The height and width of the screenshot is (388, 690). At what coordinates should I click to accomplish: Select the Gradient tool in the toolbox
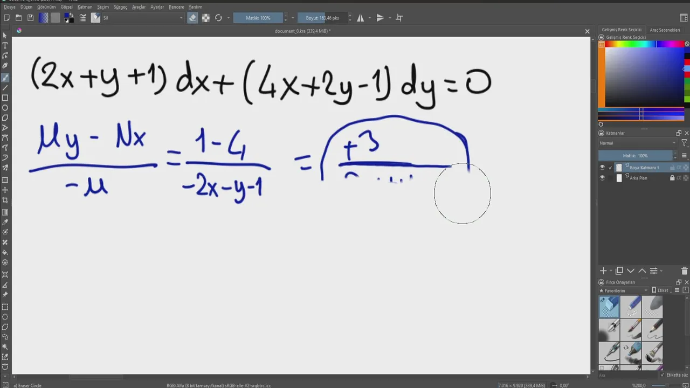(x=5, y=212)
